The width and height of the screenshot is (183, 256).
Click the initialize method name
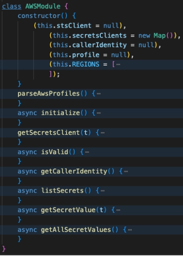point(60,113)
